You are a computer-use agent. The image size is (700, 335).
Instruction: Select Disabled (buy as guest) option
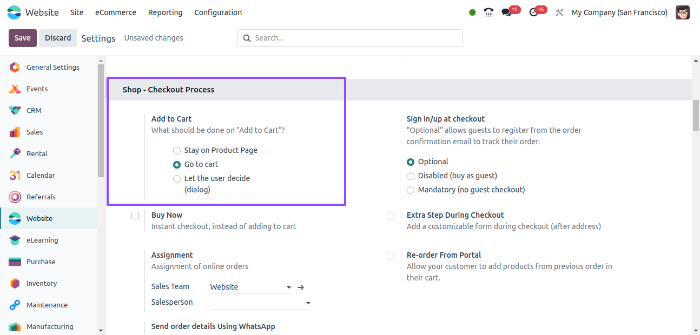pyautogui.click(x=411, y=176)
